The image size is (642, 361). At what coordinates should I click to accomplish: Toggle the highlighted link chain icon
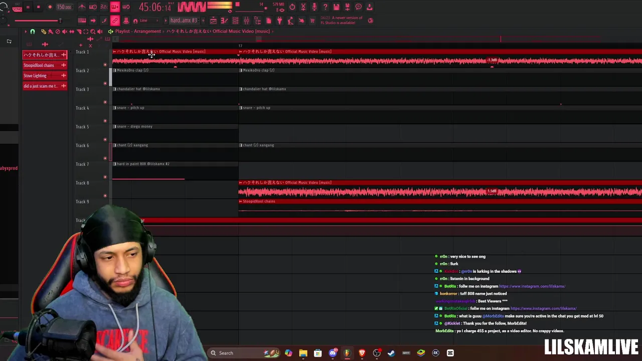[115, 21]
